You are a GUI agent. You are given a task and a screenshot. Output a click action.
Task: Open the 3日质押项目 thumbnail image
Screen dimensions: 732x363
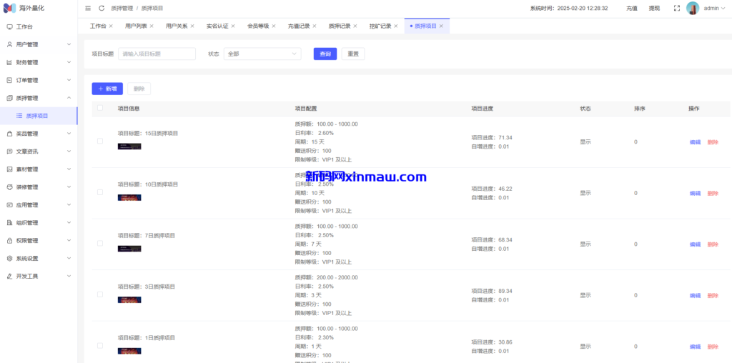coord(129,300)
